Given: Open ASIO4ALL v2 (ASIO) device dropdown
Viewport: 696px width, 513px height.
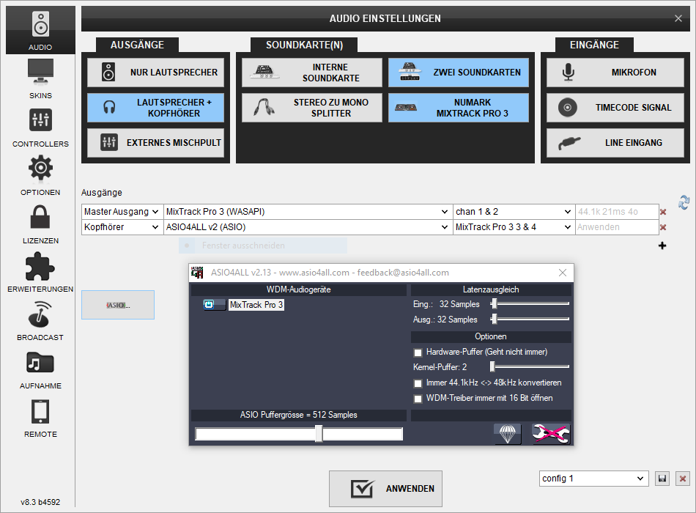Looking at the screenshot, I should pyautogui.click(x=308, y=227).
